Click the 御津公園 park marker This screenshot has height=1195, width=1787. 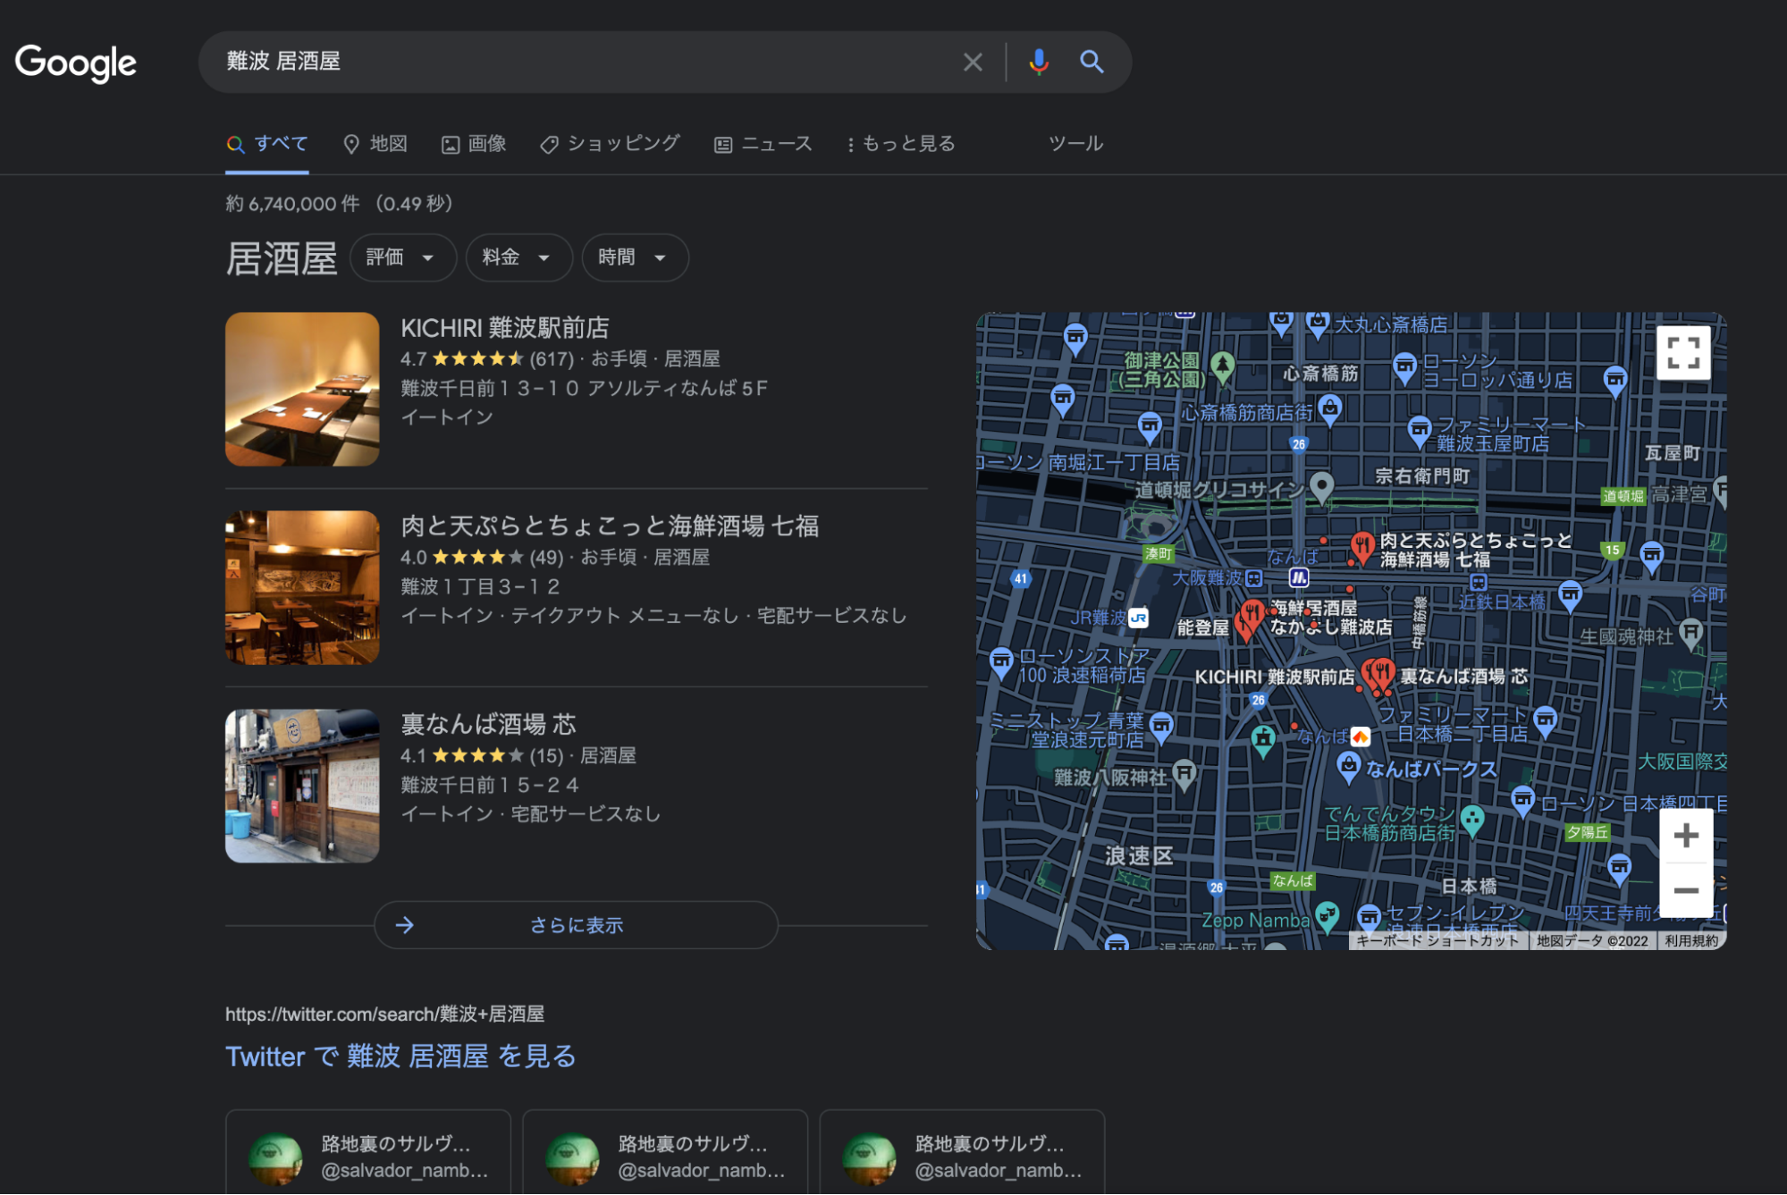1223,366
